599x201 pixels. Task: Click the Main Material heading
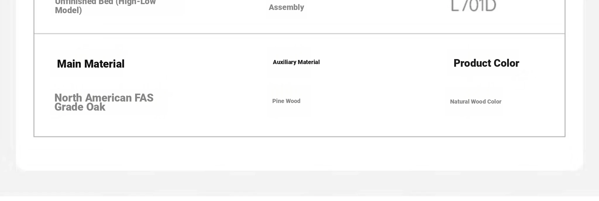(91, 64)
